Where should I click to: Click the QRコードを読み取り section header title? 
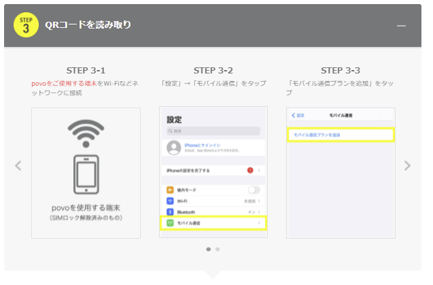point(88,25)
